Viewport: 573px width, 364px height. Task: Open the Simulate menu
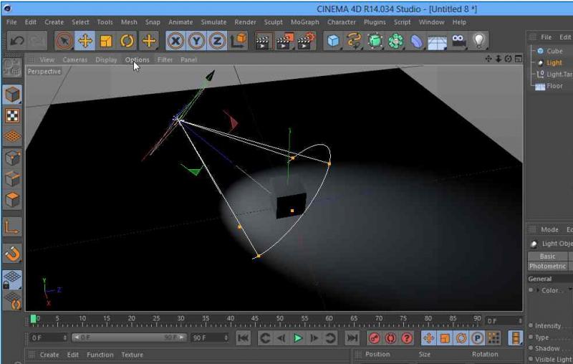click(213, 22)
